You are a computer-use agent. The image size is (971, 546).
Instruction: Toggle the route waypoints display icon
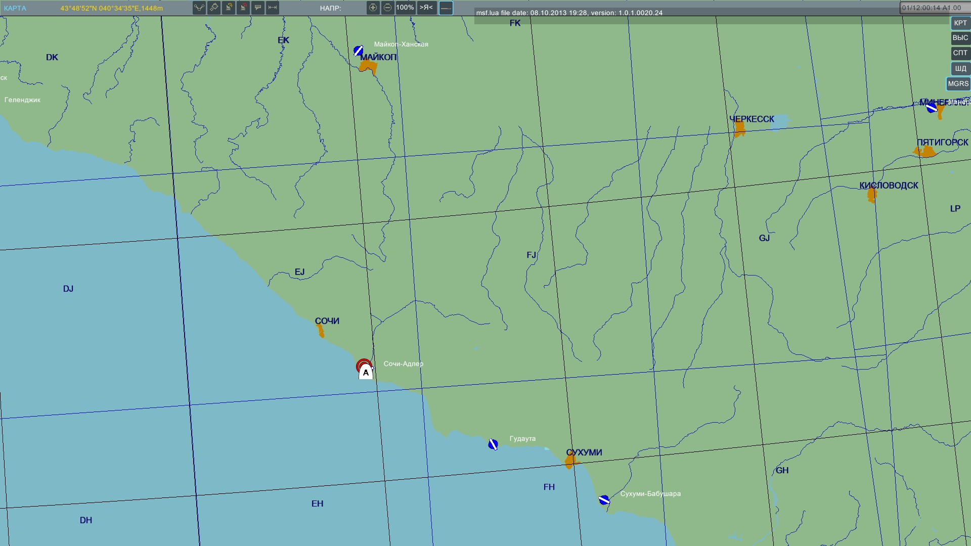pos(199,8)
